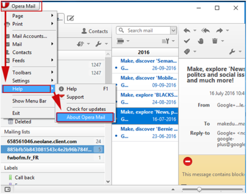This screenshot has width=247, height=194.
Task: Select Support in Help submenu
Action: [85, 97]
